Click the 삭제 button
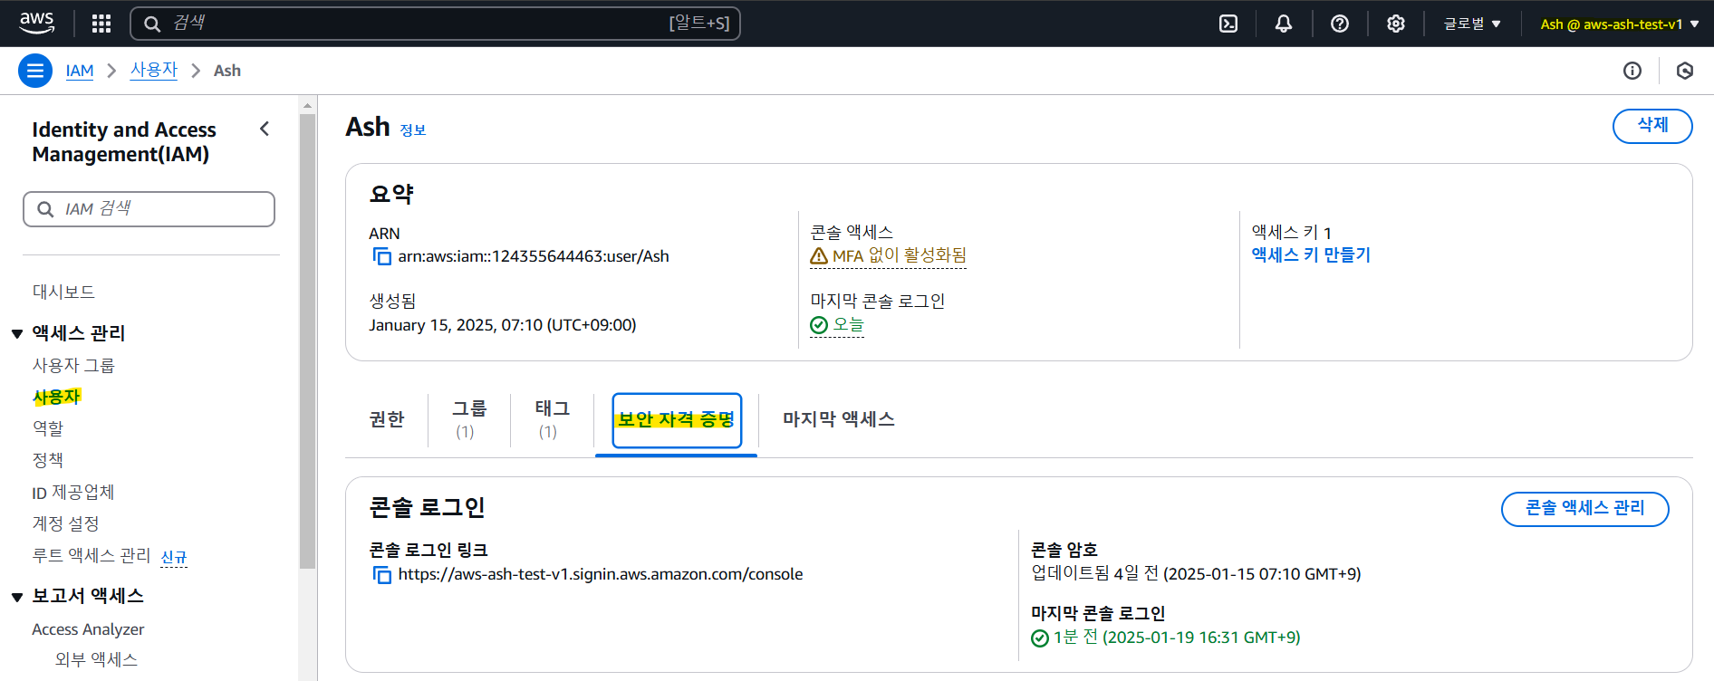The width and height of the screenshot is (1714, 681). point(1652,126)
